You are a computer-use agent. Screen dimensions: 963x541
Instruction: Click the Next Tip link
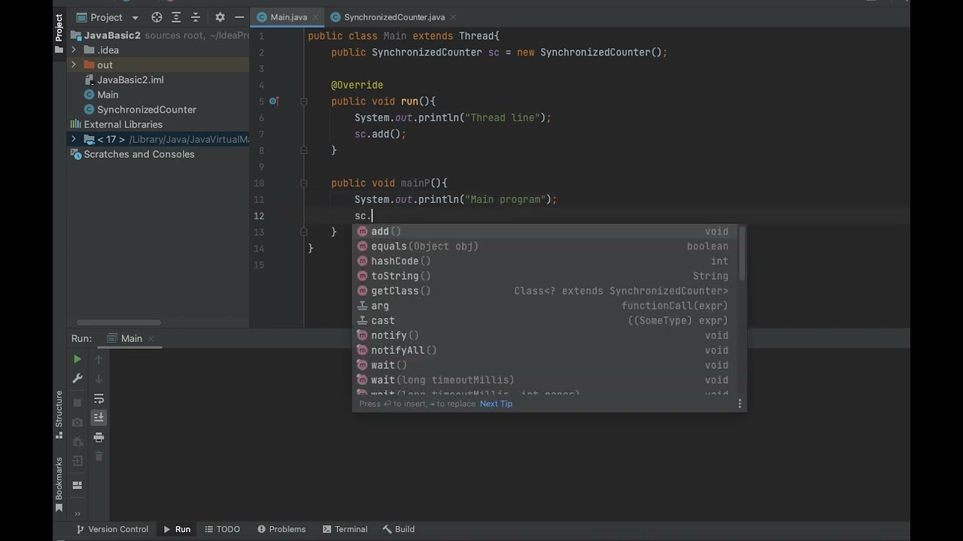tap(496, 404)
